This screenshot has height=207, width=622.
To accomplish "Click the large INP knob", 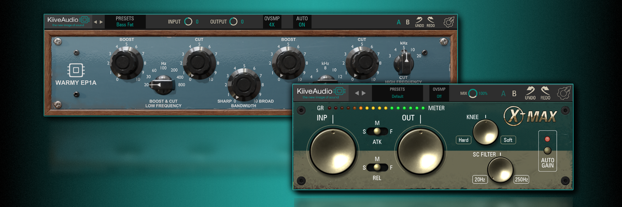I will click(x=333, y=152).
